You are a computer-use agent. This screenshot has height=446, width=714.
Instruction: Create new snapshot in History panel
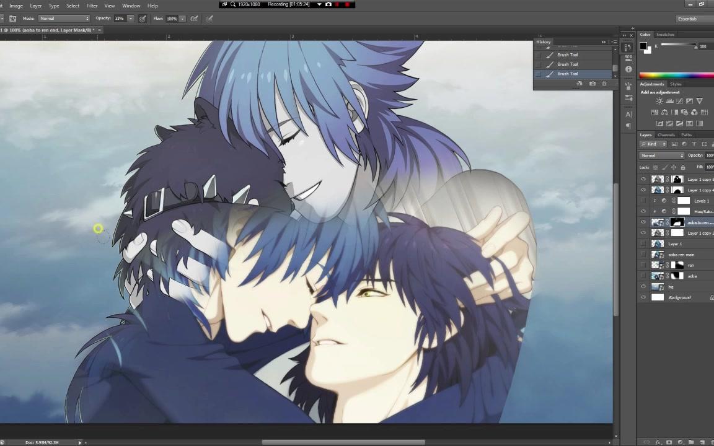[592, 84]
